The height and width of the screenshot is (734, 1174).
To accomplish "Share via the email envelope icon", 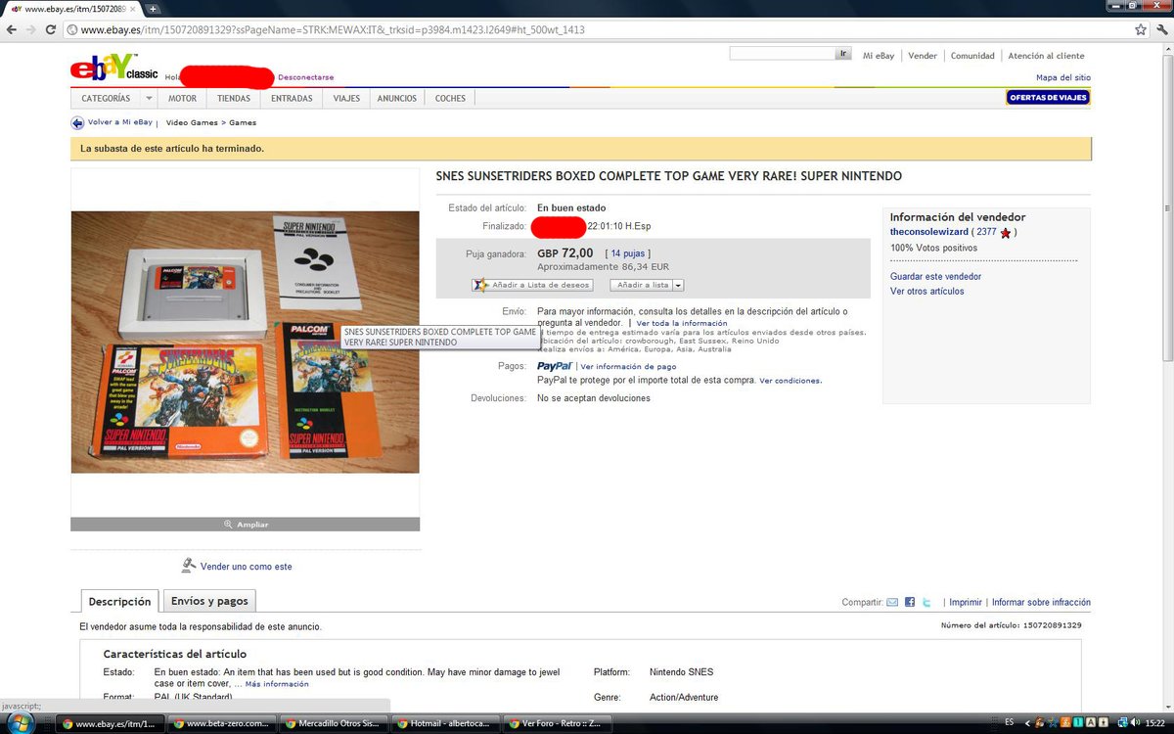I will point(892,603).
